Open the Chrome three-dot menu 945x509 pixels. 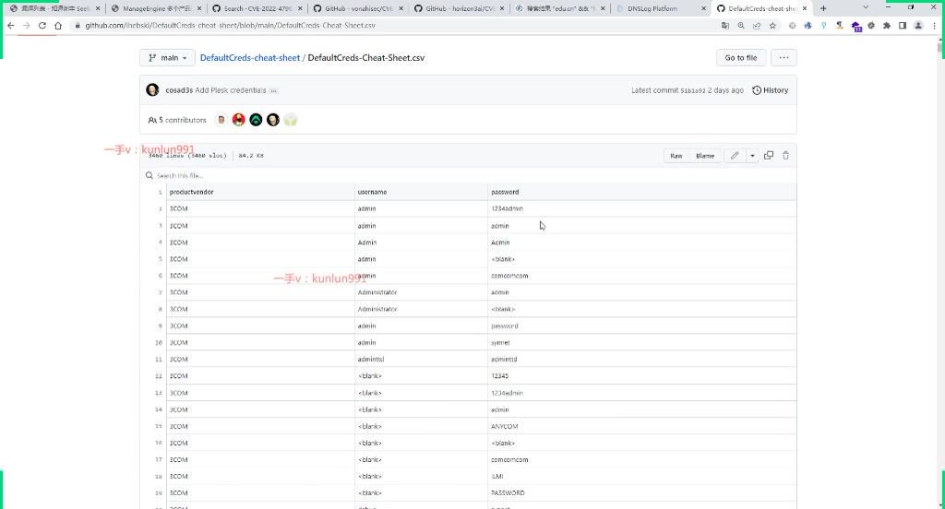point(935,26)
